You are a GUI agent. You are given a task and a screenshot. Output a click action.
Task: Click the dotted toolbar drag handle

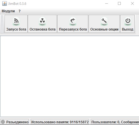click(x=2, y=24)
